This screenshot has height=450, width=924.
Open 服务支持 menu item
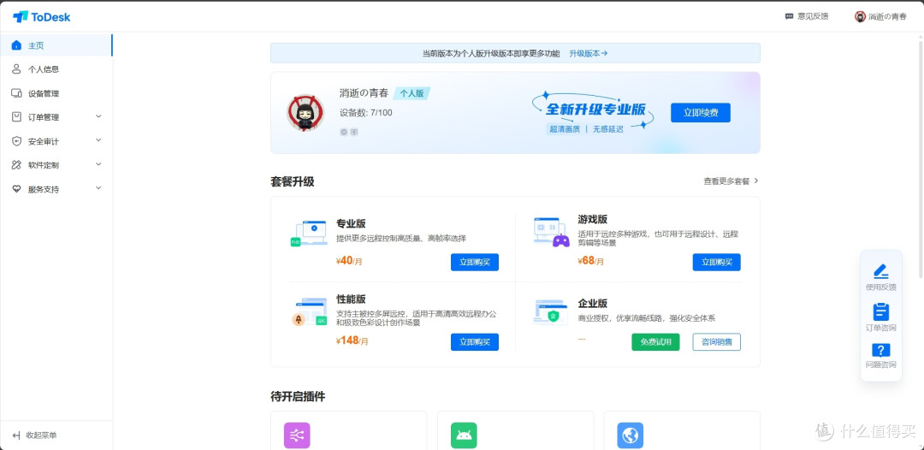(x=56, y=189)
